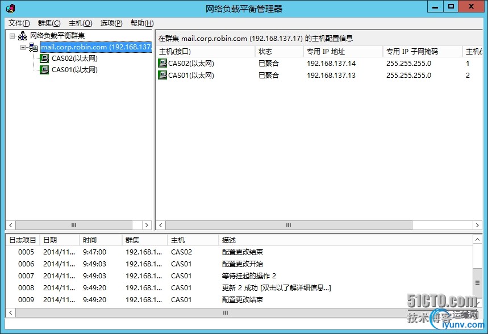This screenshot has width=488, height=334.
Task: Click log pane scroll-up arrow
Action: coord(477,239)
